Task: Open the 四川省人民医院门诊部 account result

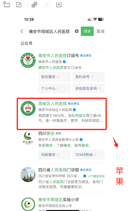Action: [63, 178]
